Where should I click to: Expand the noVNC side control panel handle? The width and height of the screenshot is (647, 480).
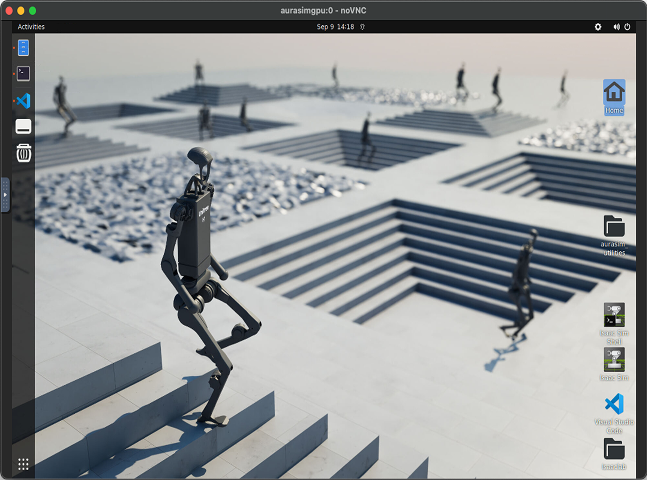(x=5, y=195)
